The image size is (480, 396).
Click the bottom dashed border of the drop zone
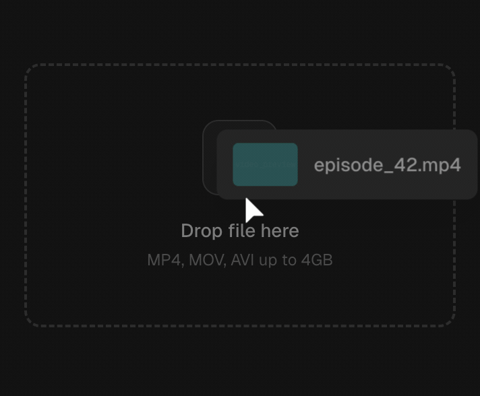click(240, 326)
